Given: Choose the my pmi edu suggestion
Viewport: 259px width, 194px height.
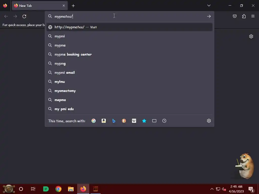Looking at the screenshot, I should point(129,109).
